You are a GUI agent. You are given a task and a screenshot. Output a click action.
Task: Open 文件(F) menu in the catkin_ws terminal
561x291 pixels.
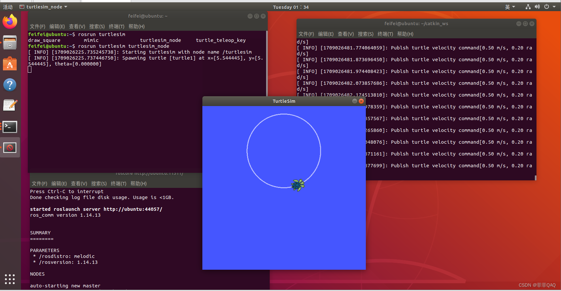[x=306, y=34]
